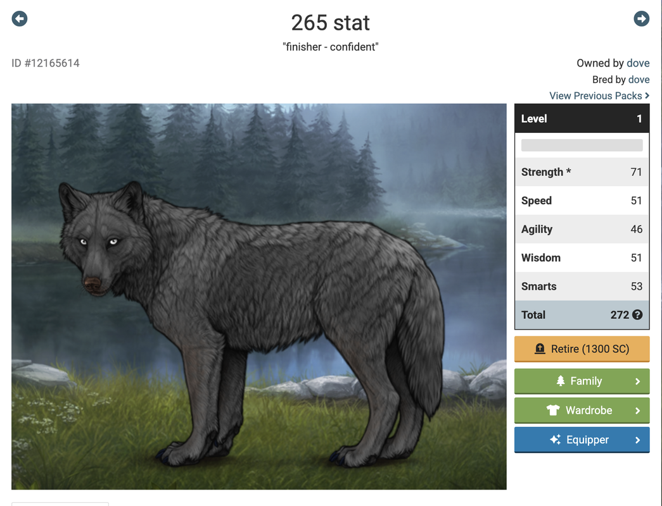Expand the Family chevron arrow
The height and width of the screenshot is (506, 662).
point(637,381)
